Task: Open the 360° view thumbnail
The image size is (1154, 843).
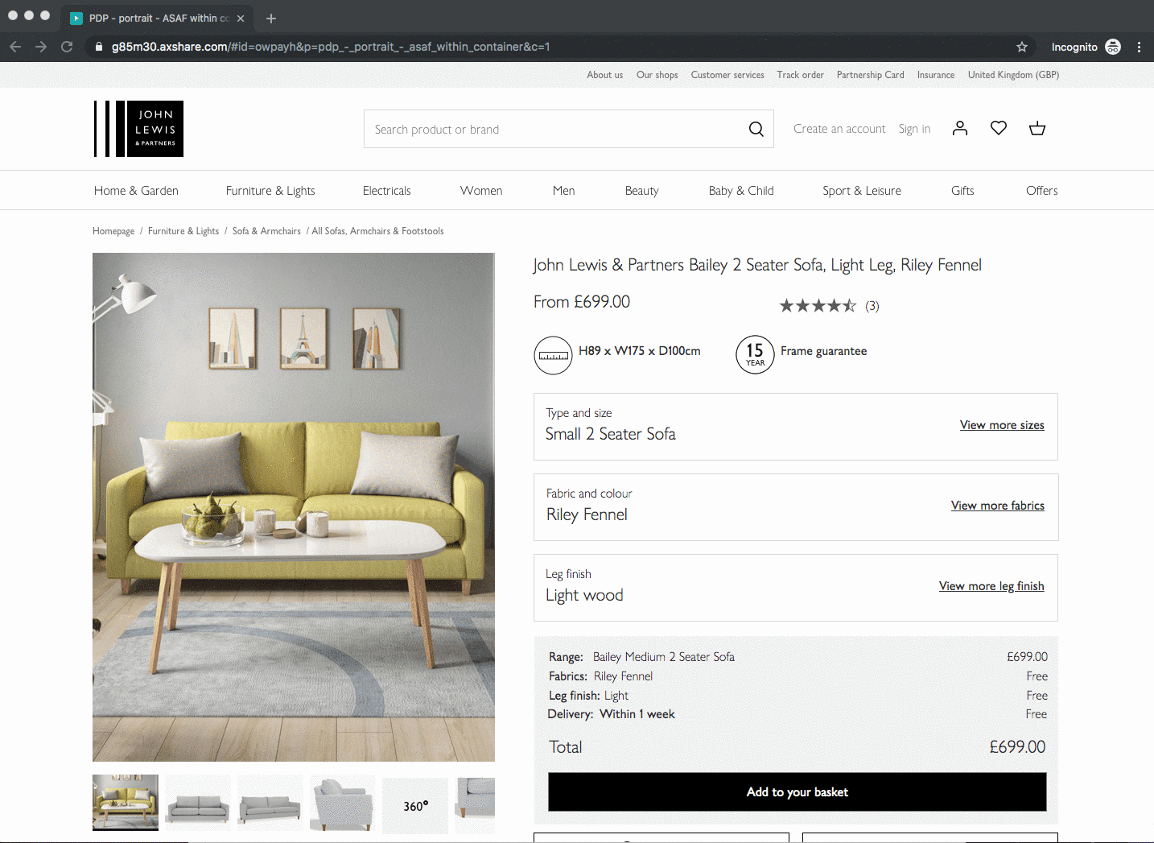Action: coord(415,805)
